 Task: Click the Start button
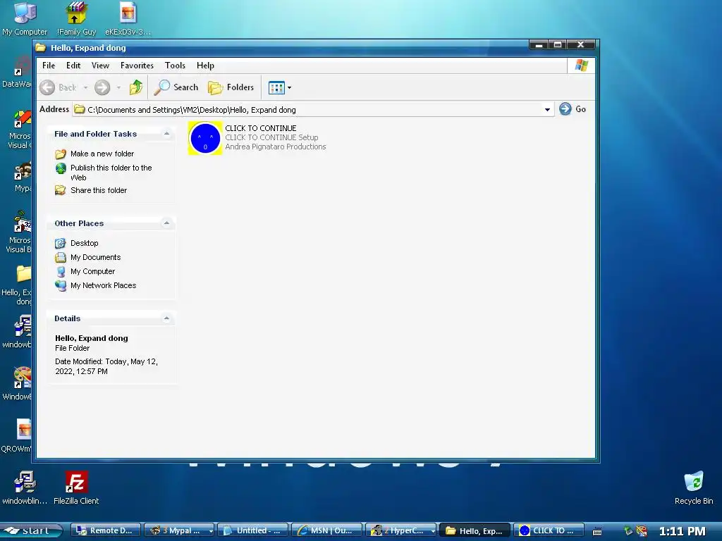pos(31,530)
